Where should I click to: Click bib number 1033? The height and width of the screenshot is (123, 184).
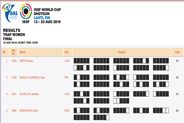coord(14,61)
